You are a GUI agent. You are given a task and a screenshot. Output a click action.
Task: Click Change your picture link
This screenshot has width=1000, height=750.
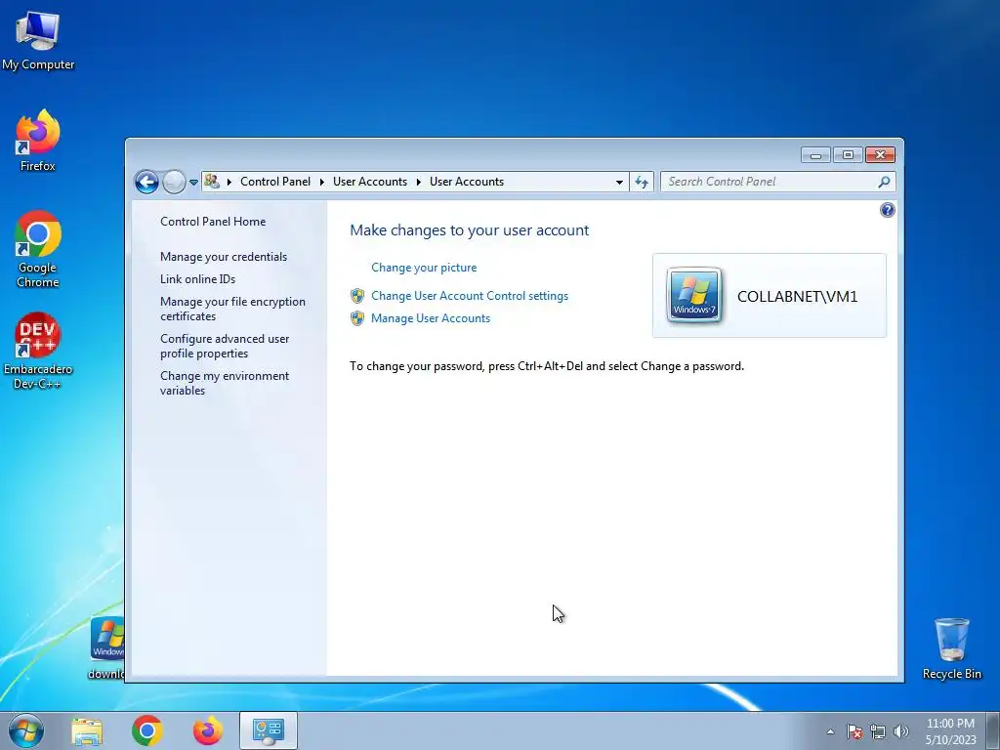[x=424, y=268]
